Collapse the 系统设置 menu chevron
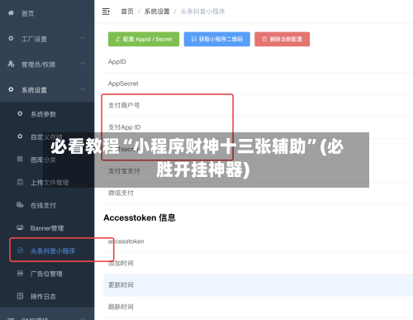 [x=83, y=89]
